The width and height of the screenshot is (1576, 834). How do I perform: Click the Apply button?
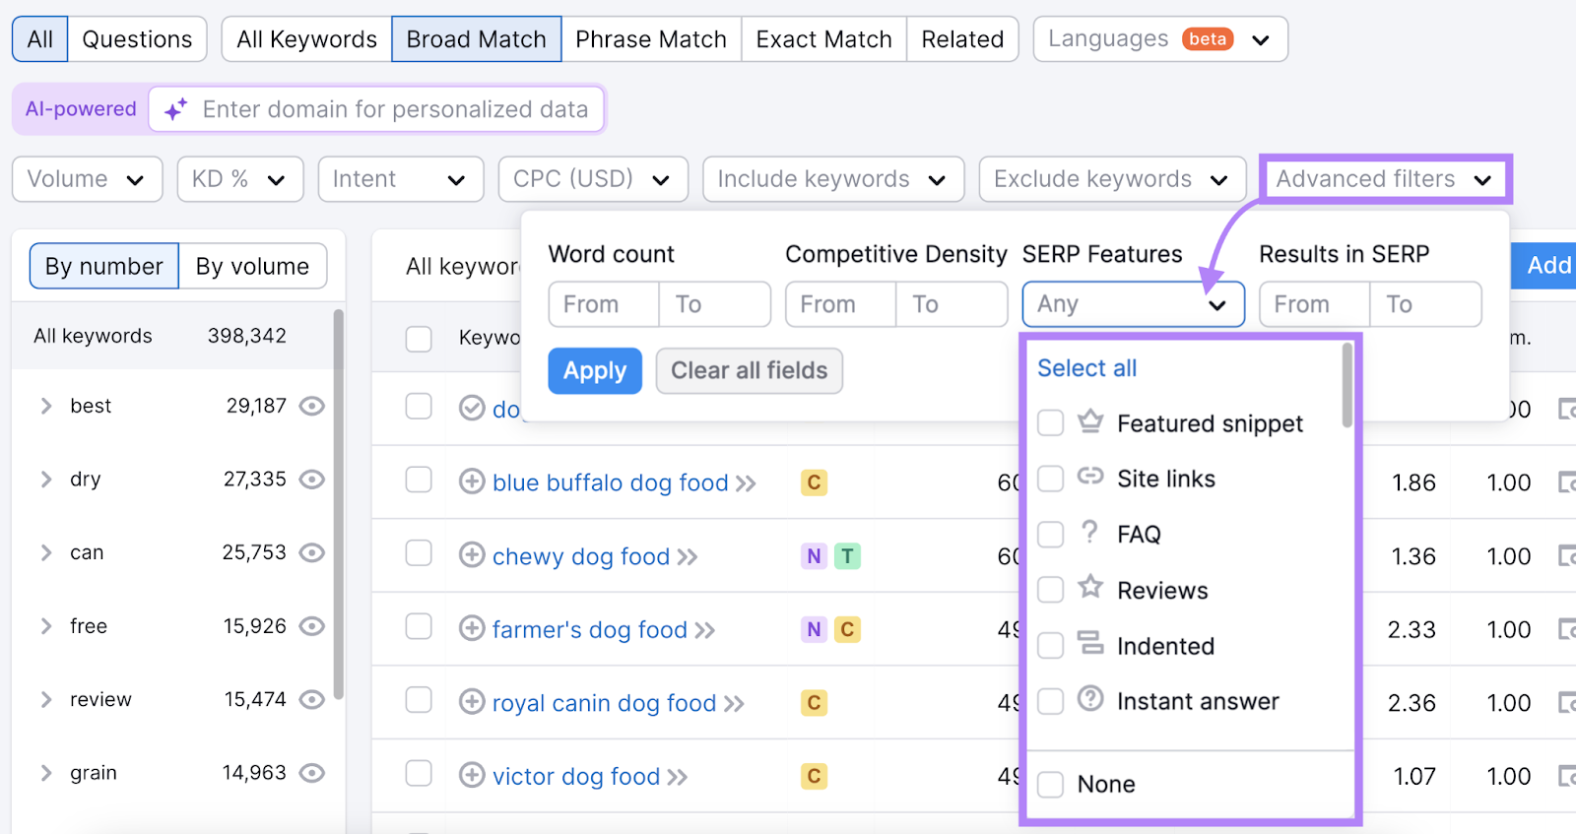[x=594, y=370]
